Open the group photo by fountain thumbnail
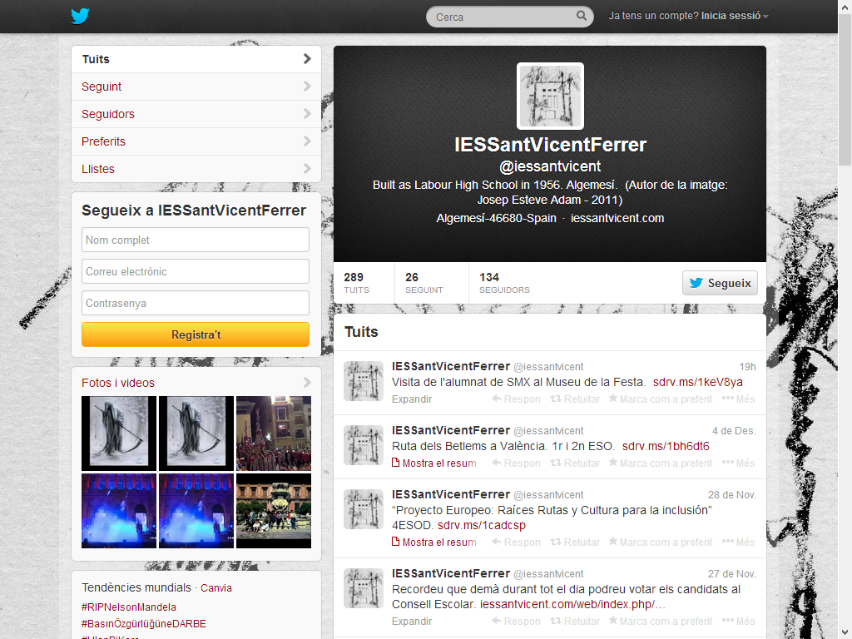The image size is (852, 639). 274,511
